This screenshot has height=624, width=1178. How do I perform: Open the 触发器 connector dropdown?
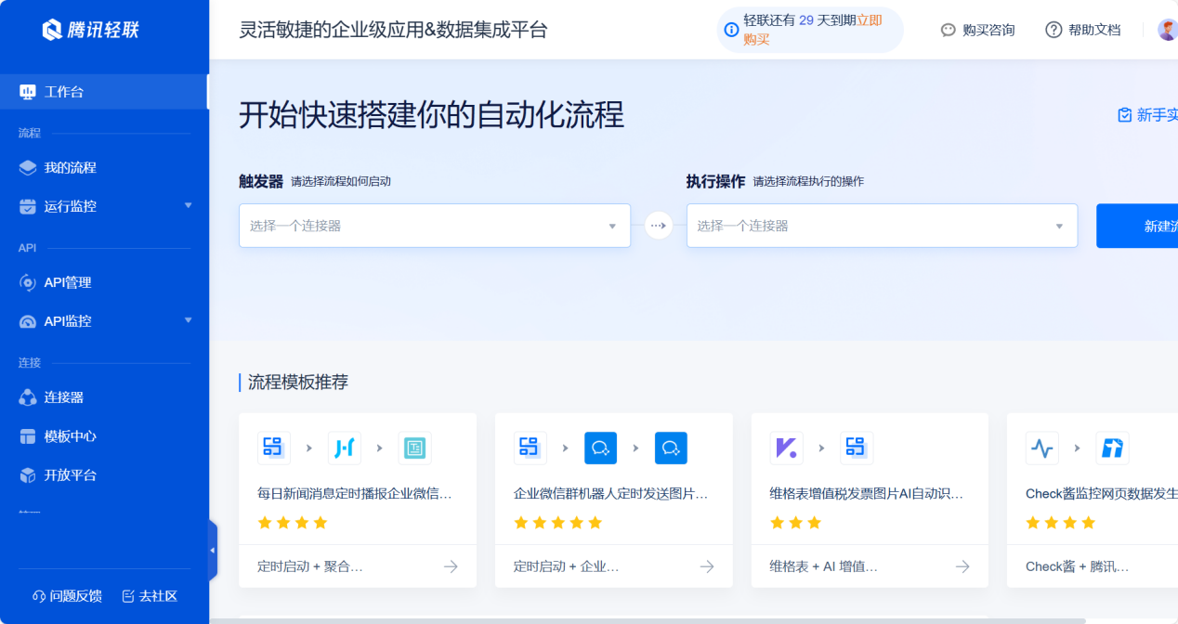pos(434,226)
